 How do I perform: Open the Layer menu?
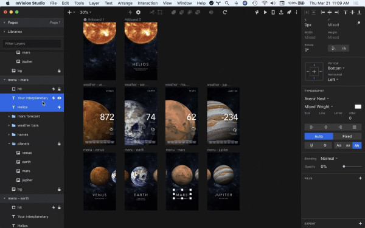pos(94,3)
